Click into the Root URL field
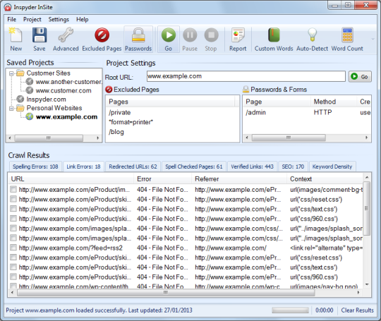Image resolution: width=381 pixels, height=321 pixels. [246, 76]
